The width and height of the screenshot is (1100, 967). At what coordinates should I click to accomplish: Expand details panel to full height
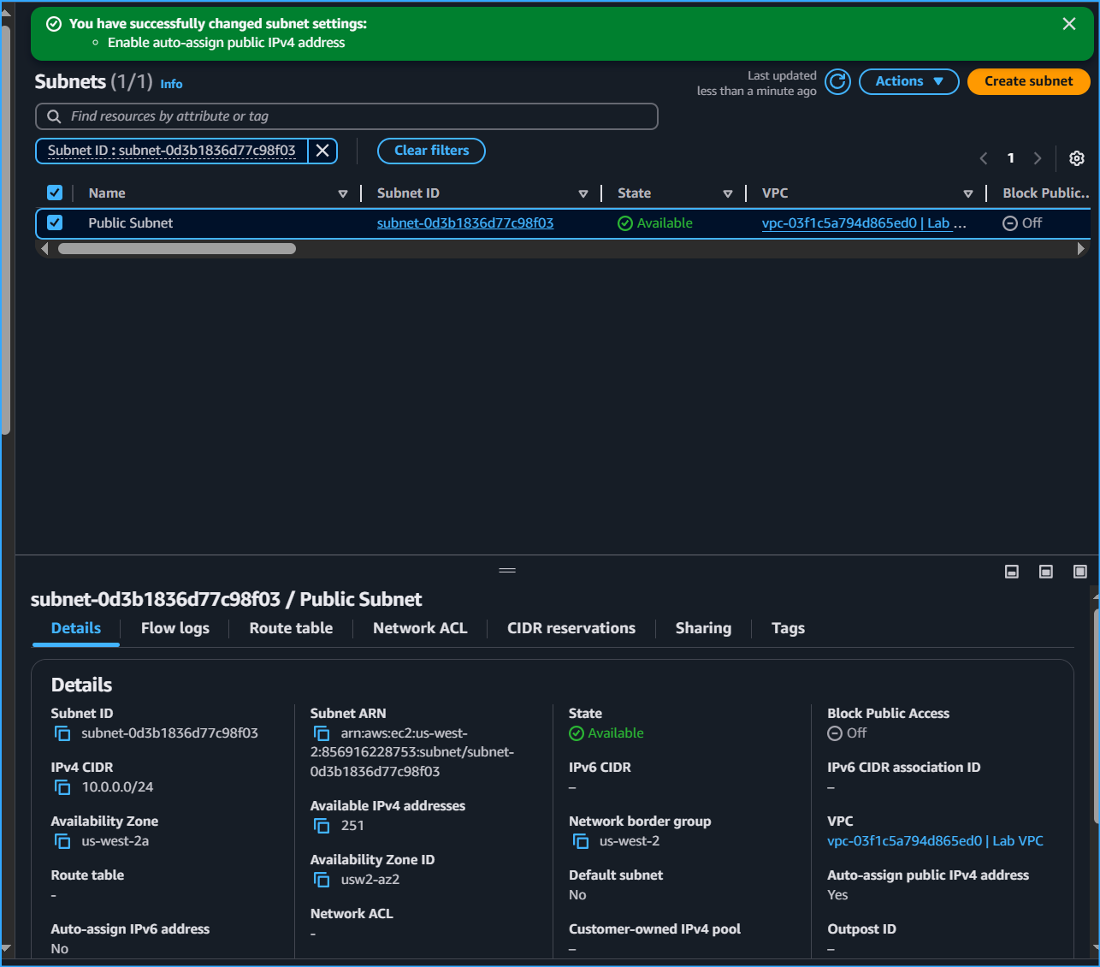coord(1080,571)
